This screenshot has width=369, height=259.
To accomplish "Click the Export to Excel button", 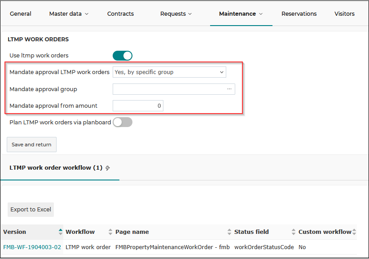I will click(x=31, y=209).
